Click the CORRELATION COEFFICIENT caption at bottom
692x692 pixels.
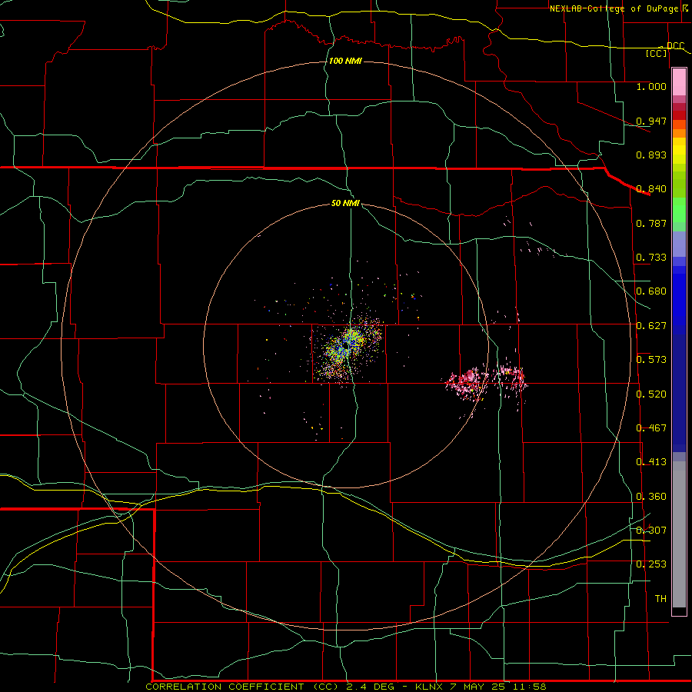pyautogui.click(x=346, y=687)
